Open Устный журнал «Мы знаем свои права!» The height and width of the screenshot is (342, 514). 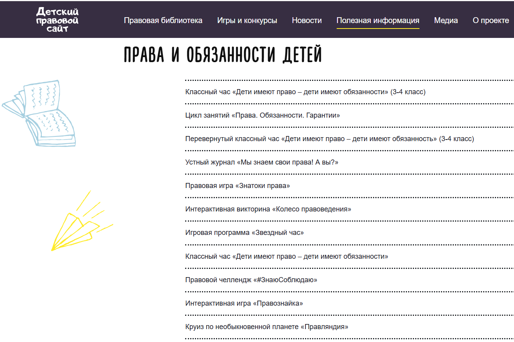261,162
